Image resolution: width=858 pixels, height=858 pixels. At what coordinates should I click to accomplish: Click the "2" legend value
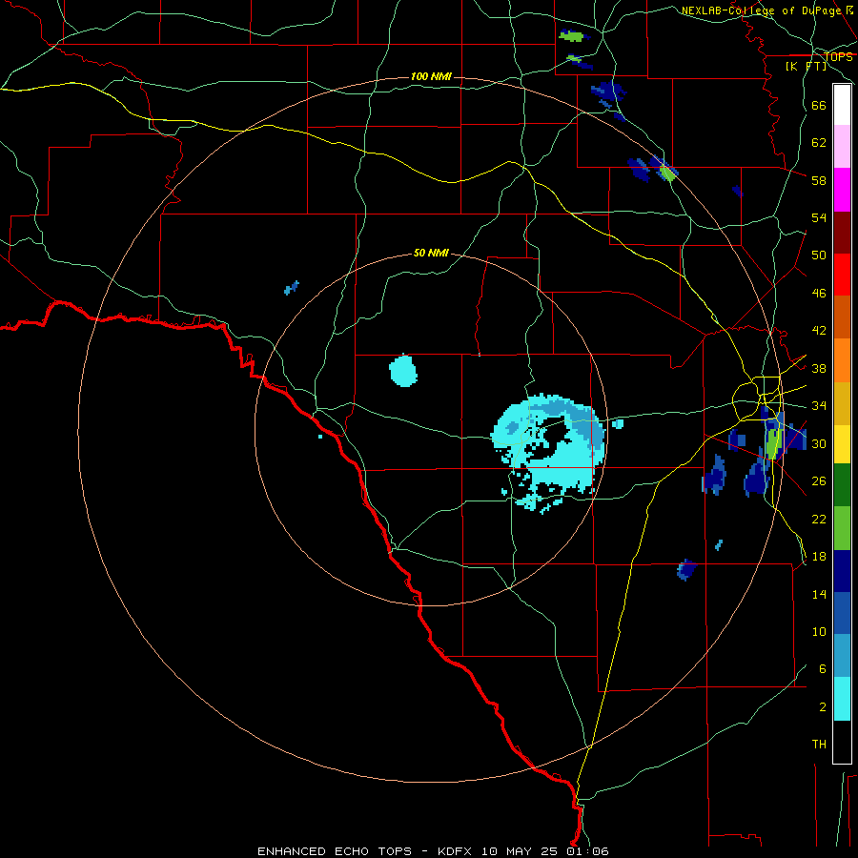(x=823, y=707)
